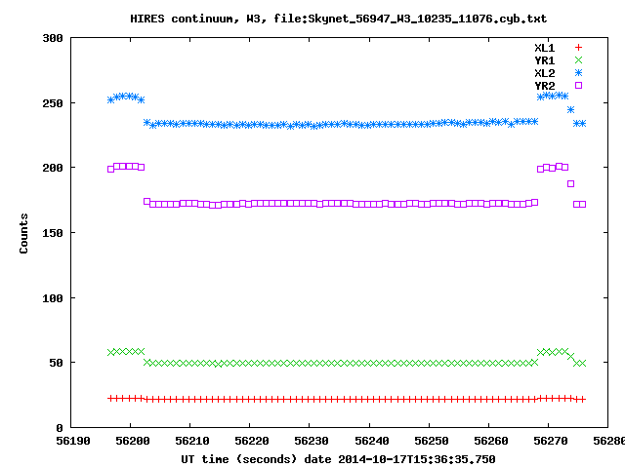This screenshot has height=468, width=625.
Task: Click the red plus marker in legend
Action: 578,47
